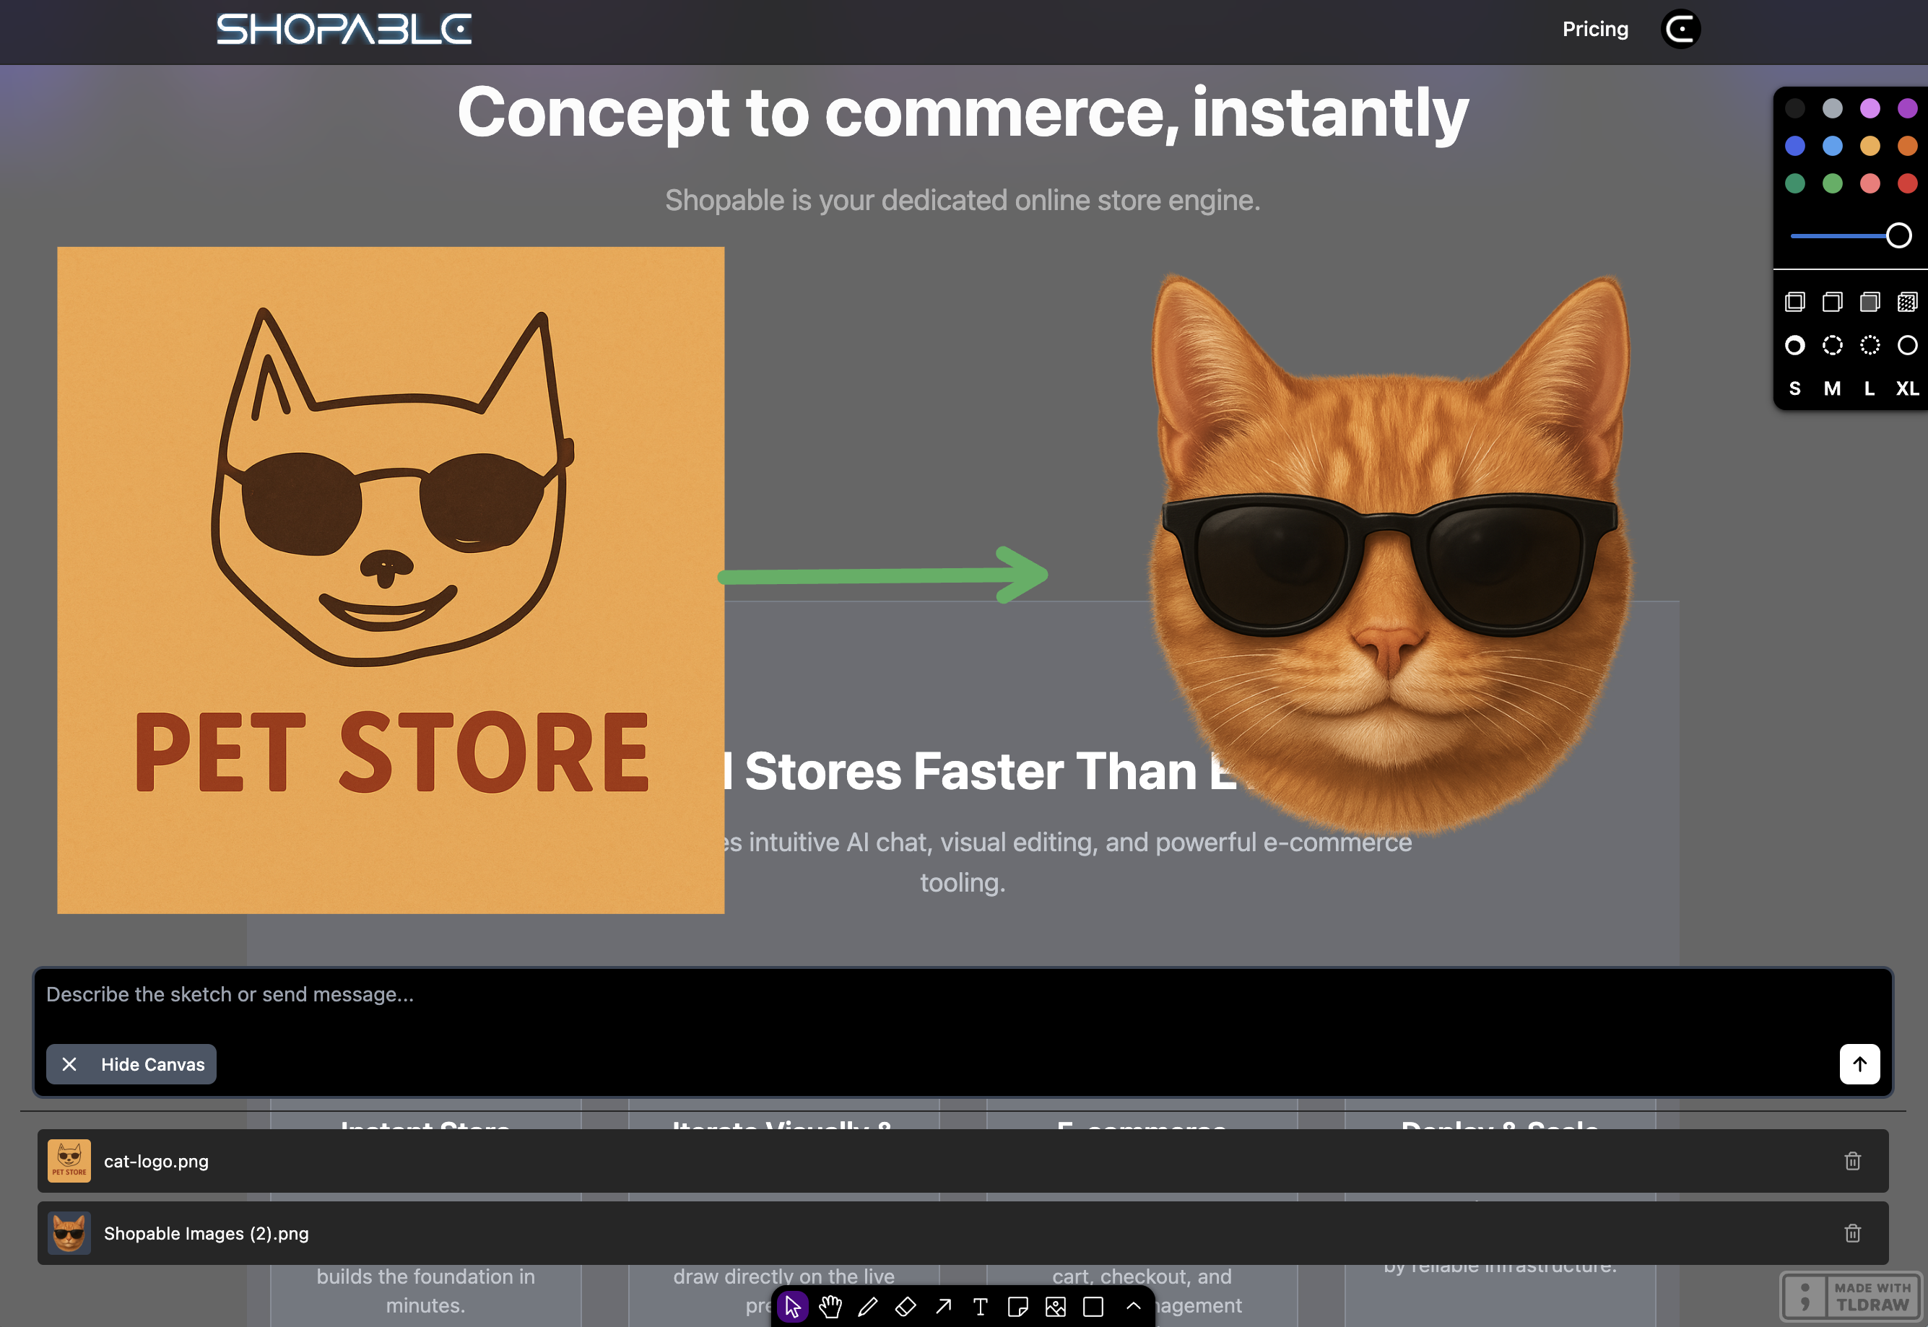
Task: Select the arrow tool
Action: [943, 1307]
